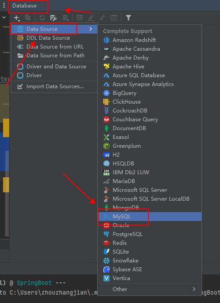Click the New (plus) toolbar button
This screenshot has height=303, width=220.
[17, 18]
